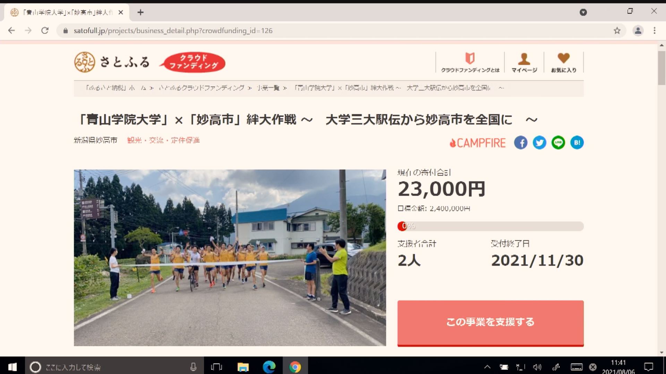Click the さとふる site logo
Image resolution: width=666 pixels, height=374 pixels.
(112, 62)
